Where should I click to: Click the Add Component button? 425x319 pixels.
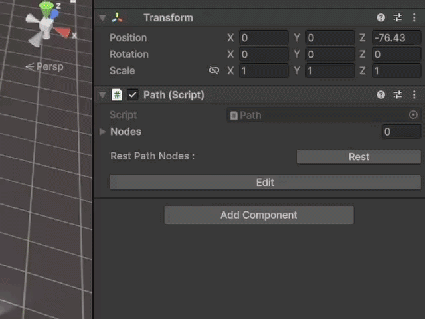point(259,215)
